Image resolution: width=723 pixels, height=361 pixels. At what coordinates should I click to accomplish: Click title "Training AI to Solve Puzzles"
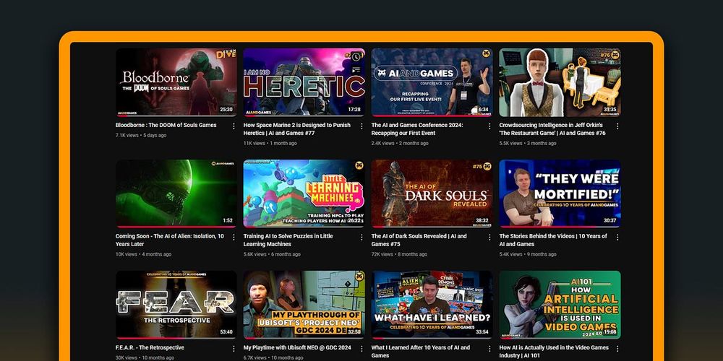288,240
